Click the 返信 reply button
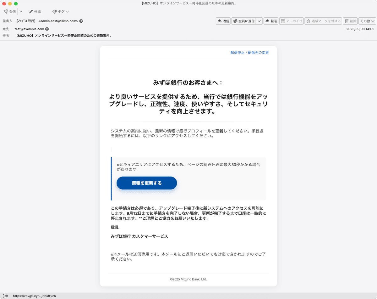The image size is (377, 299). coord(223,21)
